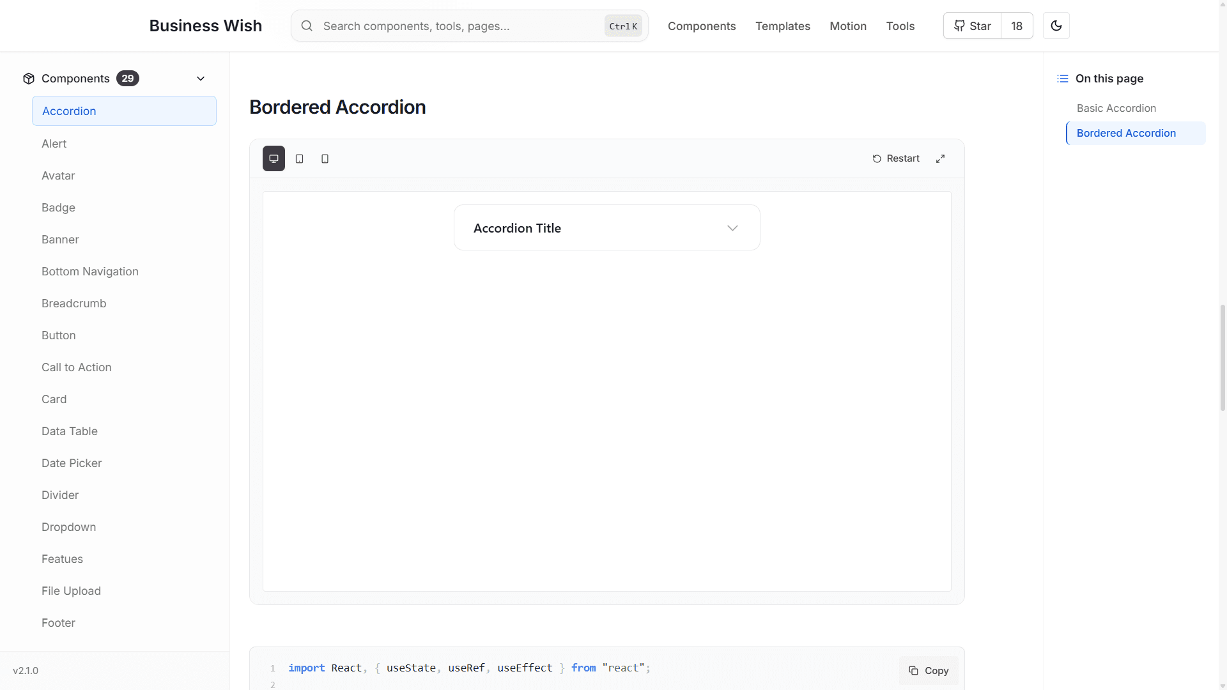Click the Components package icon in sidebar
This screenshot has height=690, width=1227.
tap(28, 78)
